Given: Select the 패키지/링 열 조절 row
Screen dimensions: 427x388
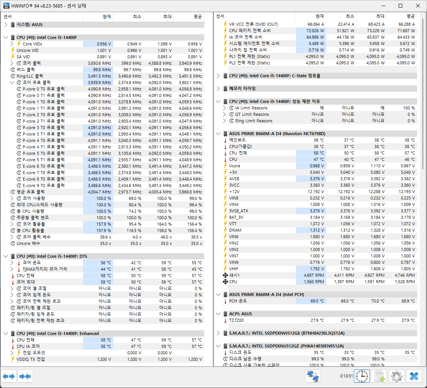Looking at the screenshot, I should pos(107,308).
